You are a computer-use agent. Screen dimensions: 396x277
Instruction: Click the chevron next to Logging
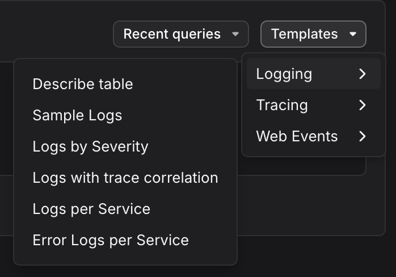pos(363,74)
